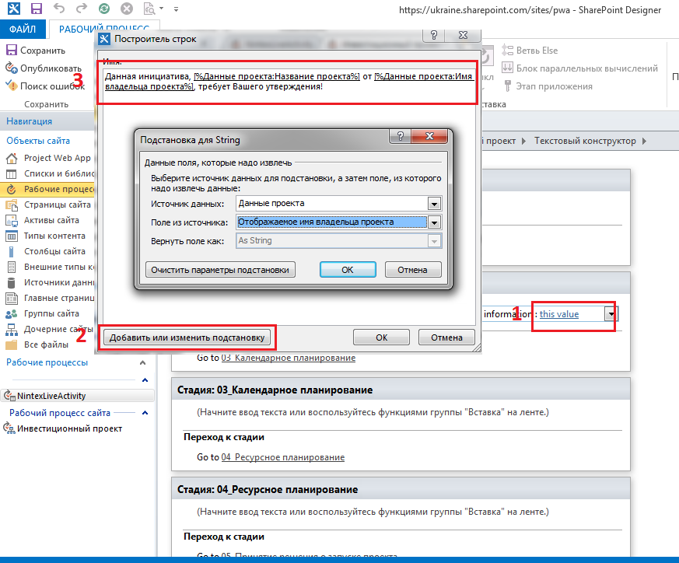Click the Save floppy icon in quick access toolbar
The image size is (679, 563).
tap(37, 9)
